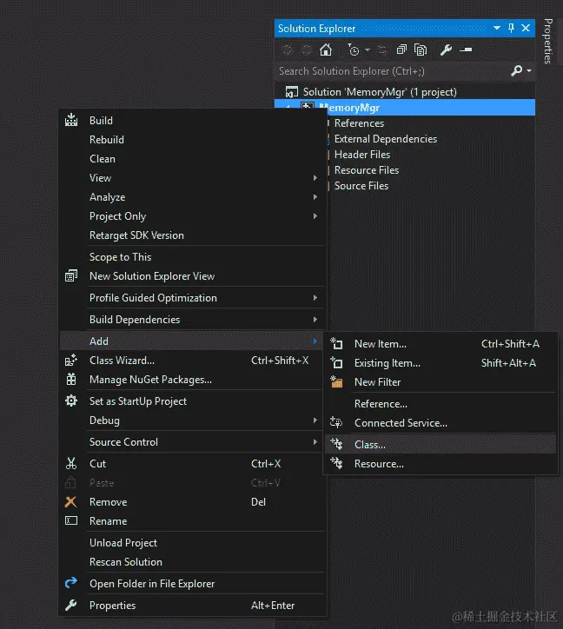This screenshot has height=629, width=563.
Task: Open the Properties side tab
Action: click(548, 41)
